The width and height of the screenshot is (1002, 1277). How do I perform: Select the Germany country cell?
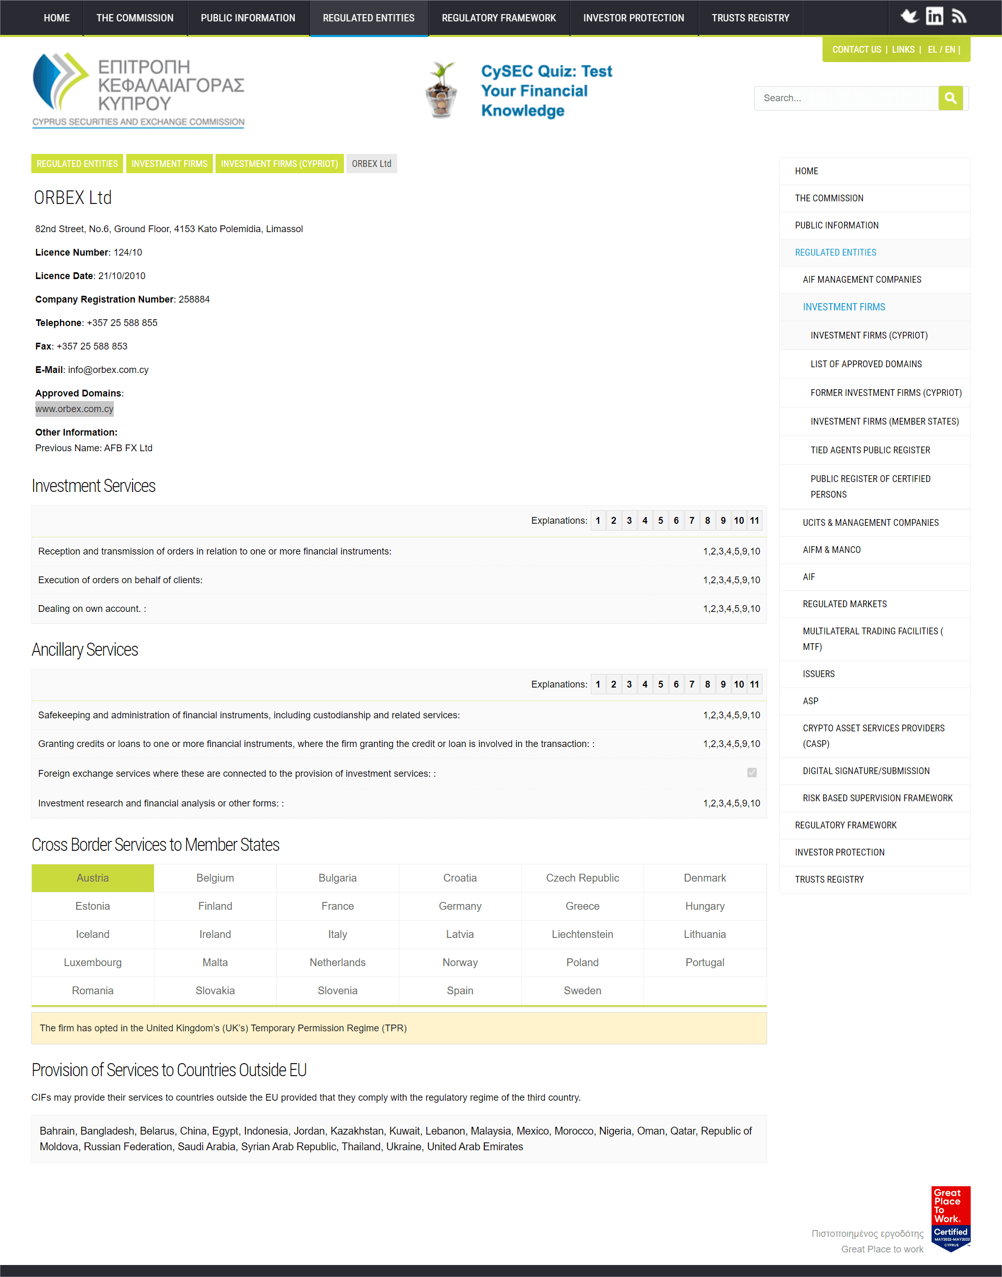(x=460, y=906)
